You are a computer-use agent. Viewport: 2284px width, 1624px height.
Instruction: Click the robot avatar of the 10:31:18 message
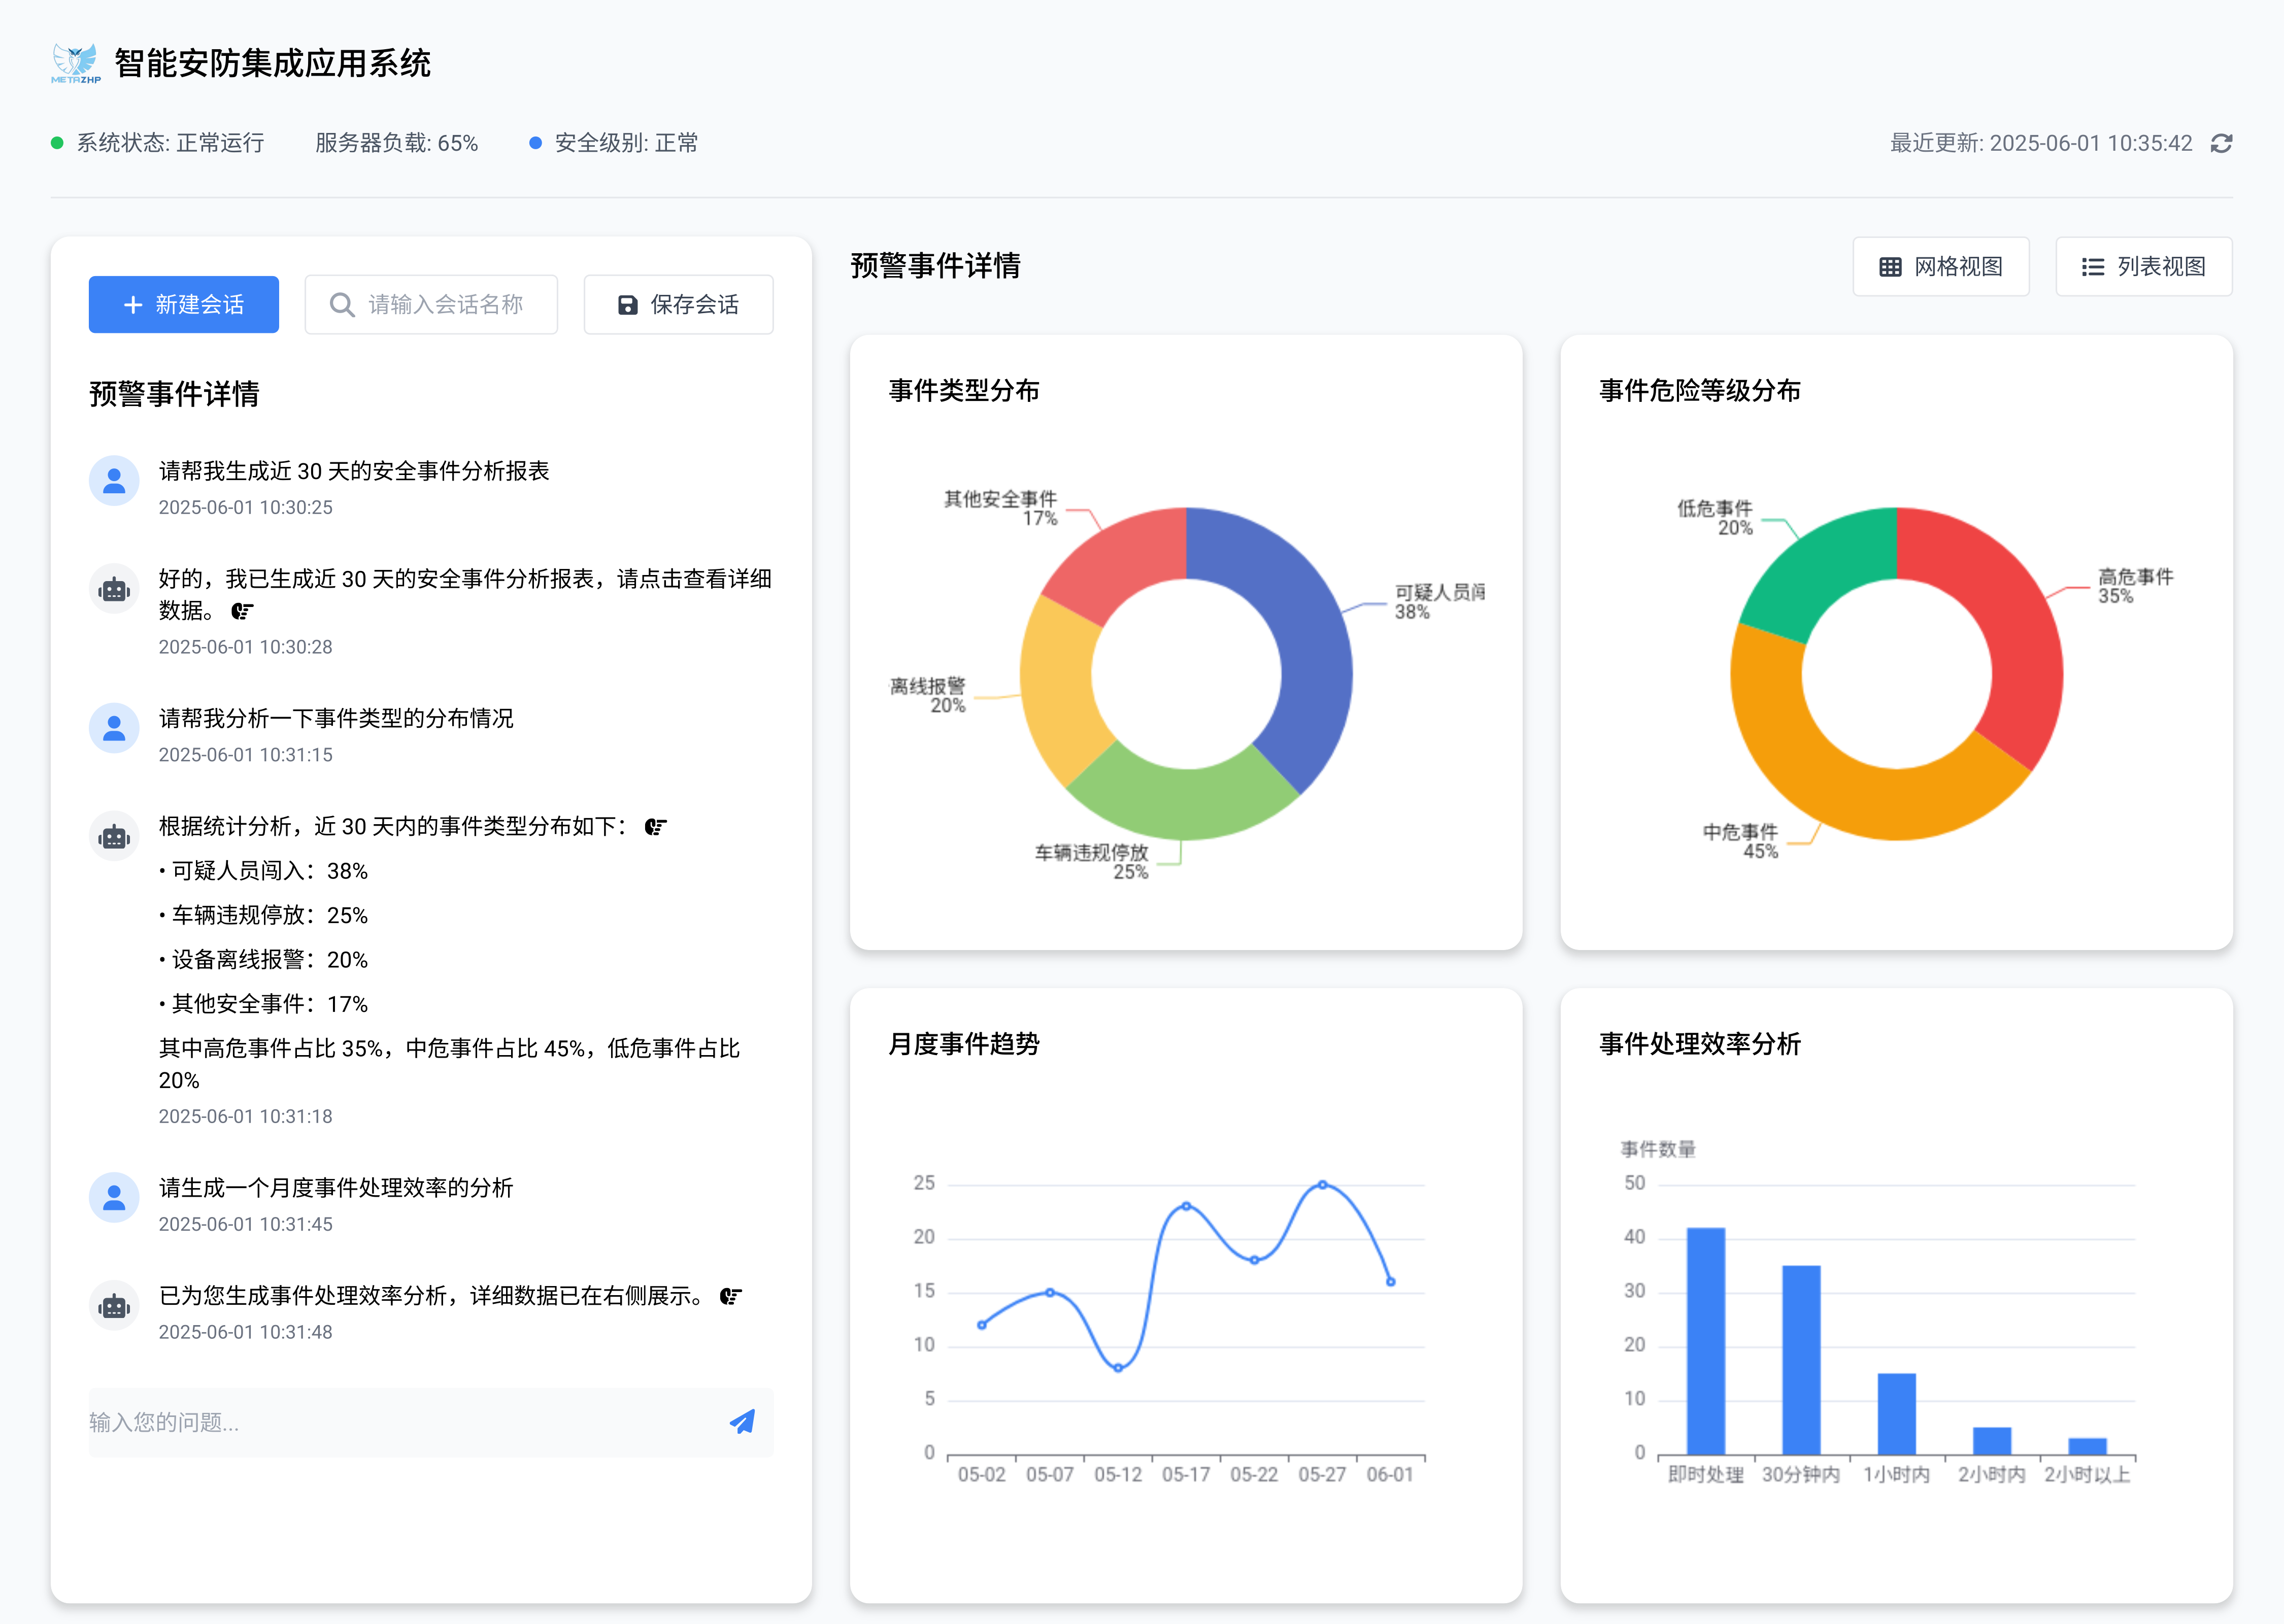coord(114,836)
